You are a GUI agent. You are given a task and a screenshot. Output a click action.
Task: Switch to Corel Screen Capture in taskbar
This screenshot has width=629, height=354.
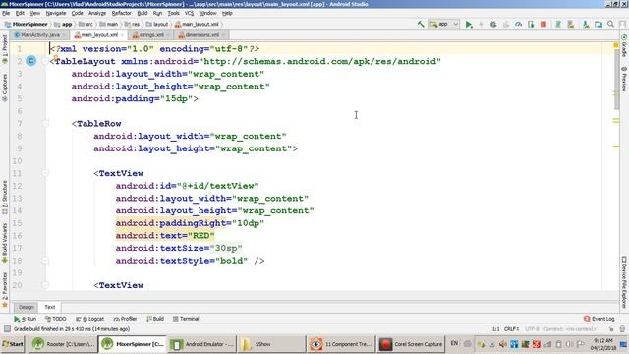(411, 344)
